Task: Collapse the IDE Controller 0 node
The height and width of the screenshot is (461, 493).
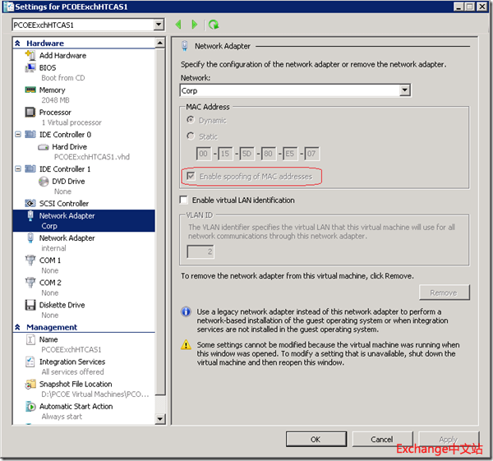Action: 19,135
